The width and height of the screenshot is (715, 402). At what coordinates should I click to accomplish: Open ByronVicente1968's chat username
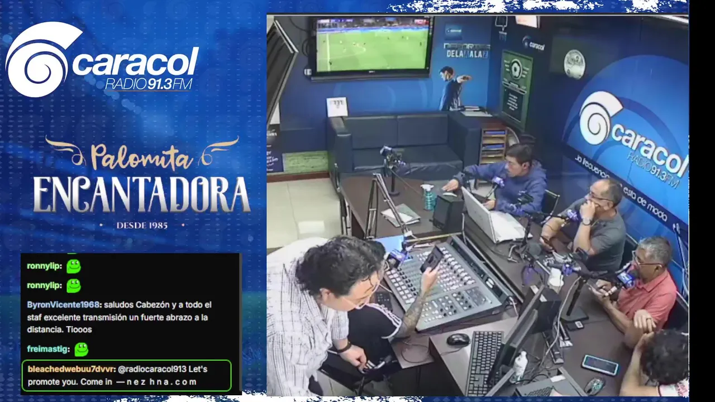click(64, 305)
